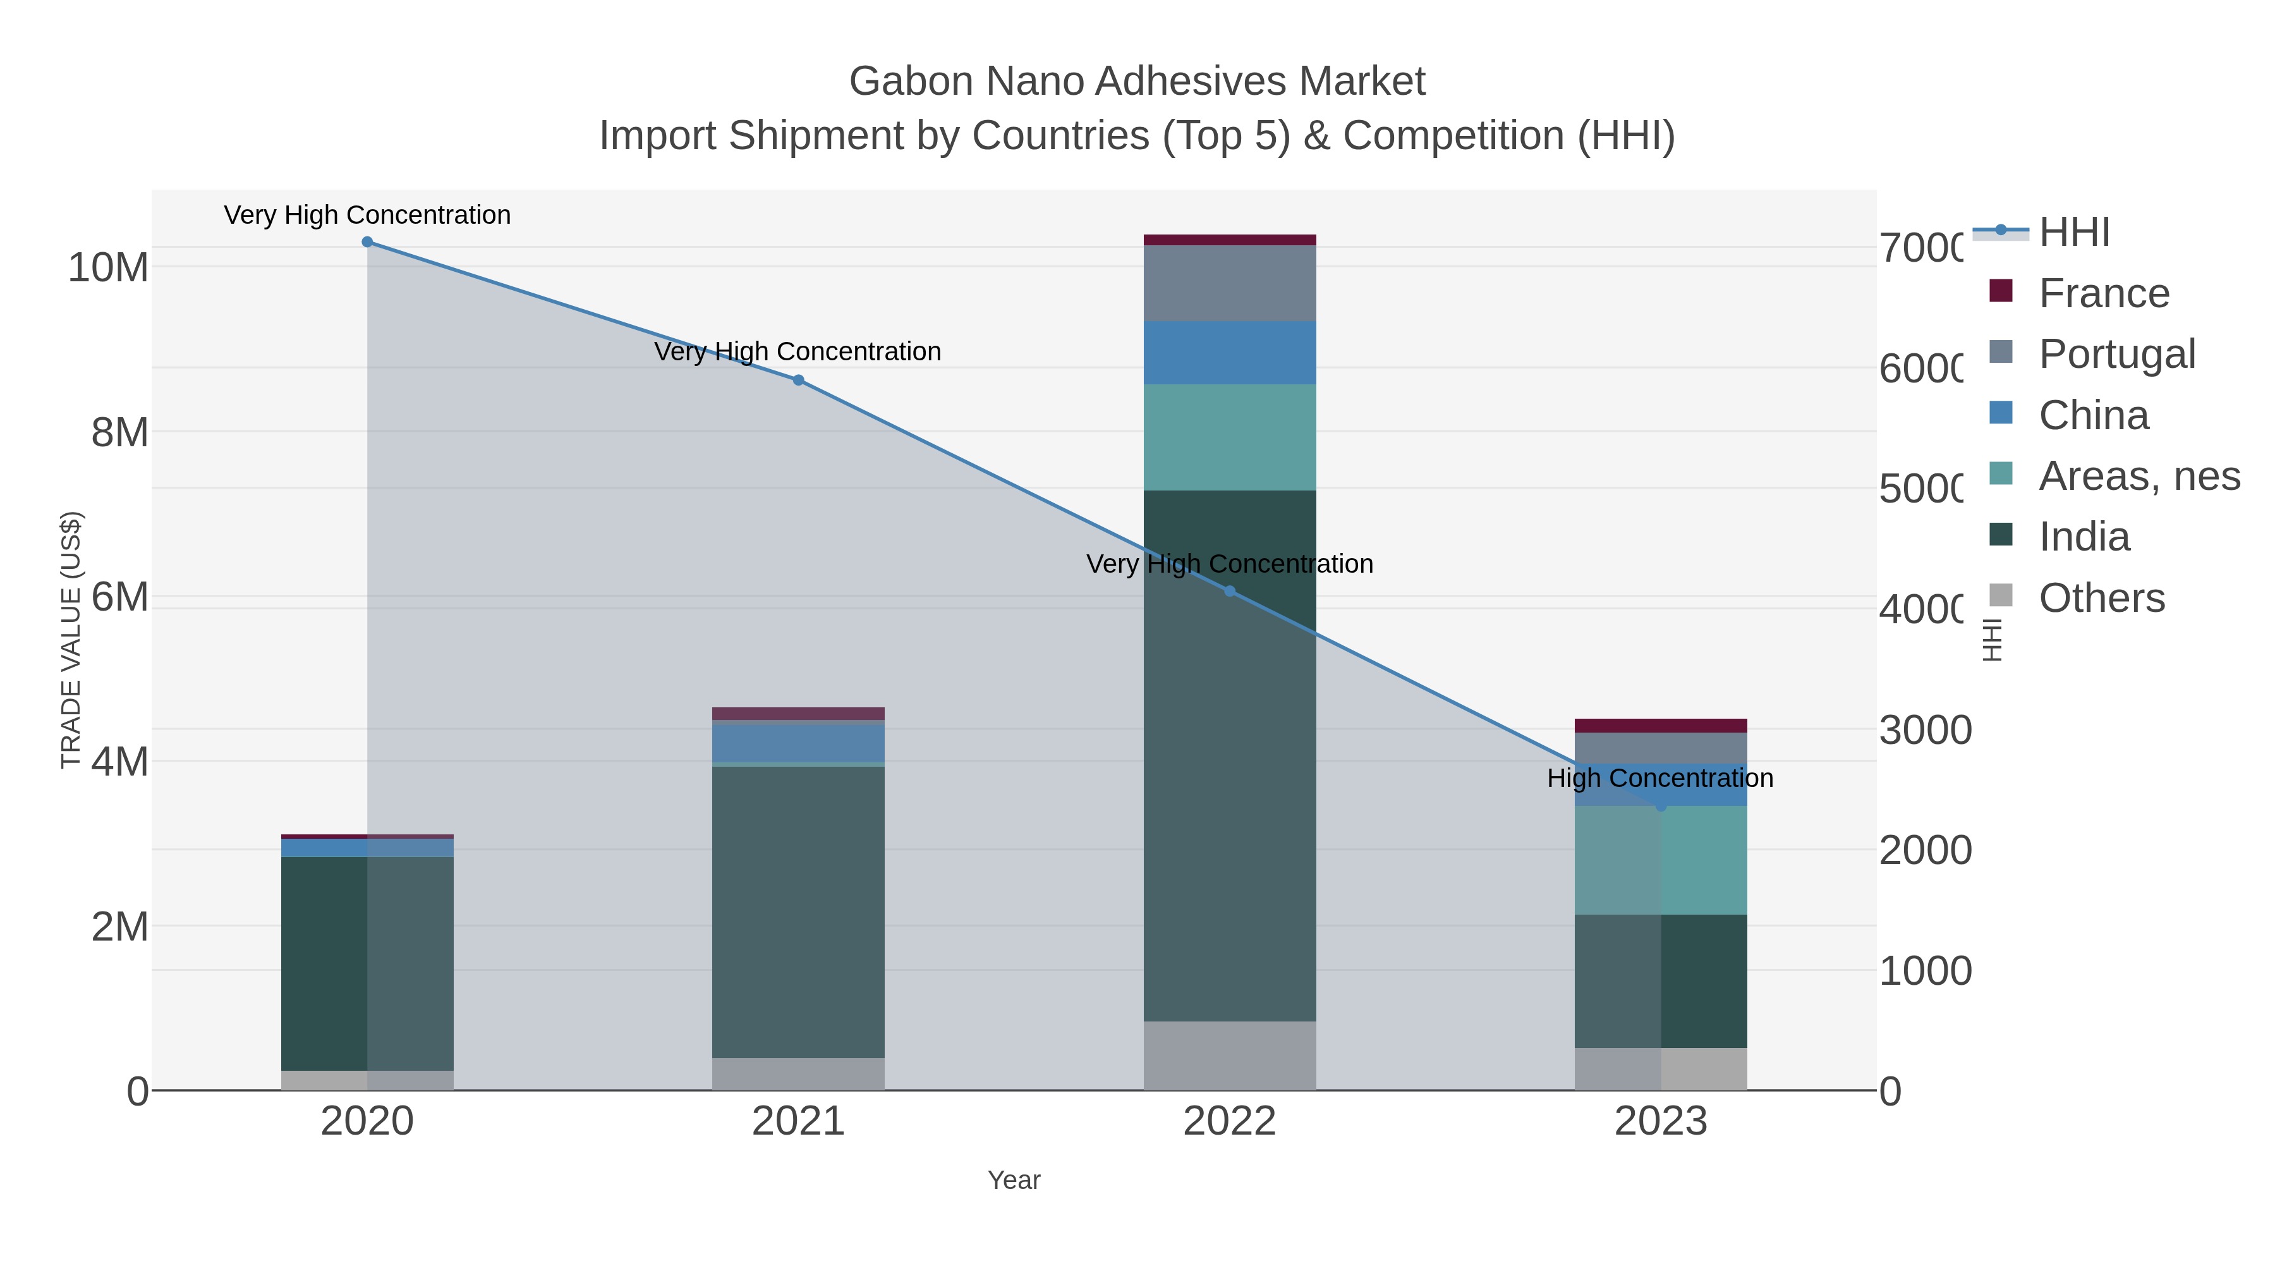
Task: Click the Gabon Nano Adhesives Market title
Action: [1137, 82]
